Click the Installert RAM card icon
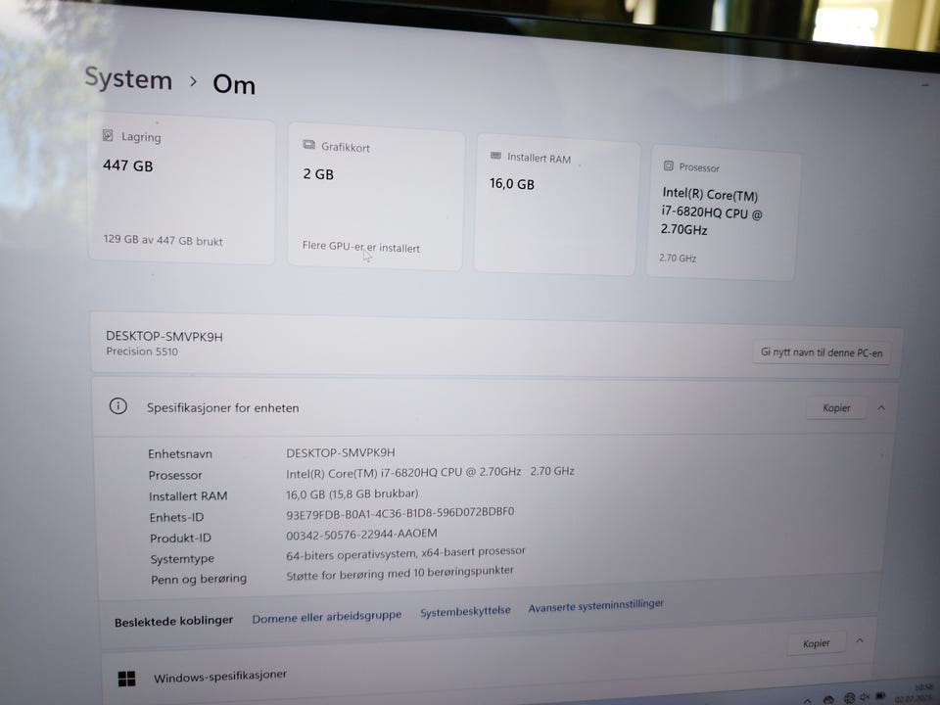 pos(495,156)
